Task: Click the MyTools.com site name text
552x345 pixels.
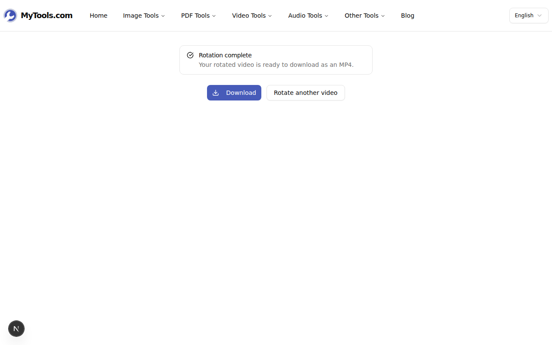Action: click(x=47, y=15)
